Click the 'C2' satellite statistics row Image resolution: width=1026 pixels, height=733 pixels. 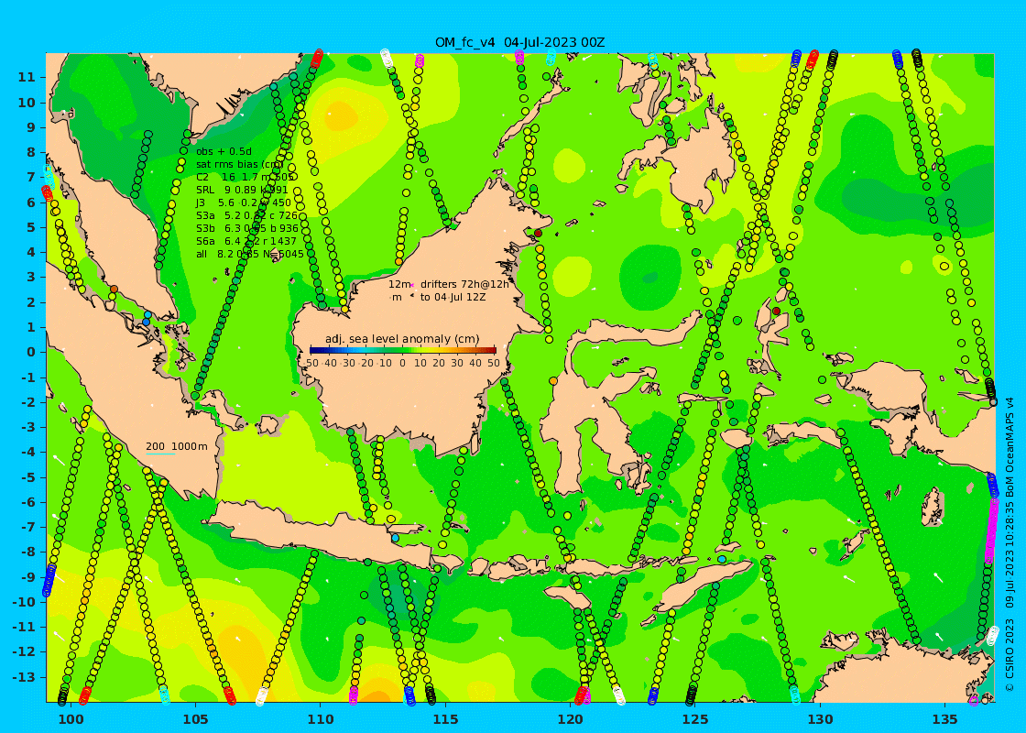tap(245, 177)
